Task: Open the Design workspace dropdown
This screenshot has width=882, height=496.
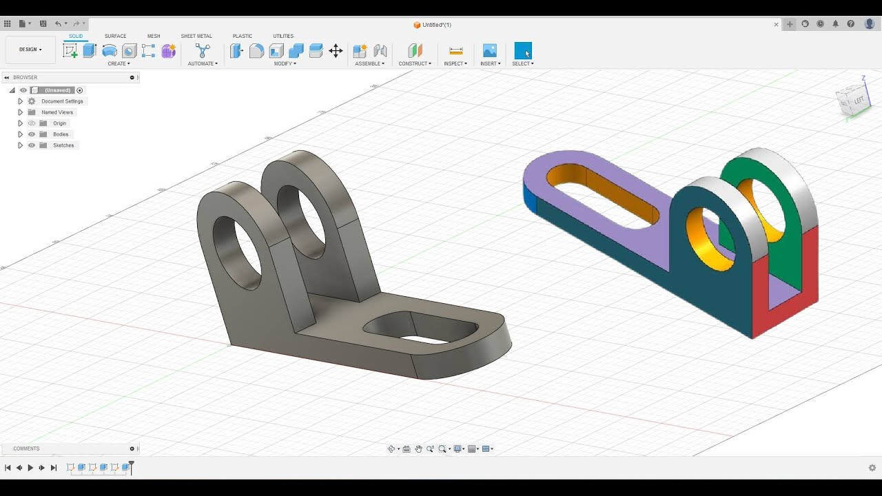Action: coord(30,50)
